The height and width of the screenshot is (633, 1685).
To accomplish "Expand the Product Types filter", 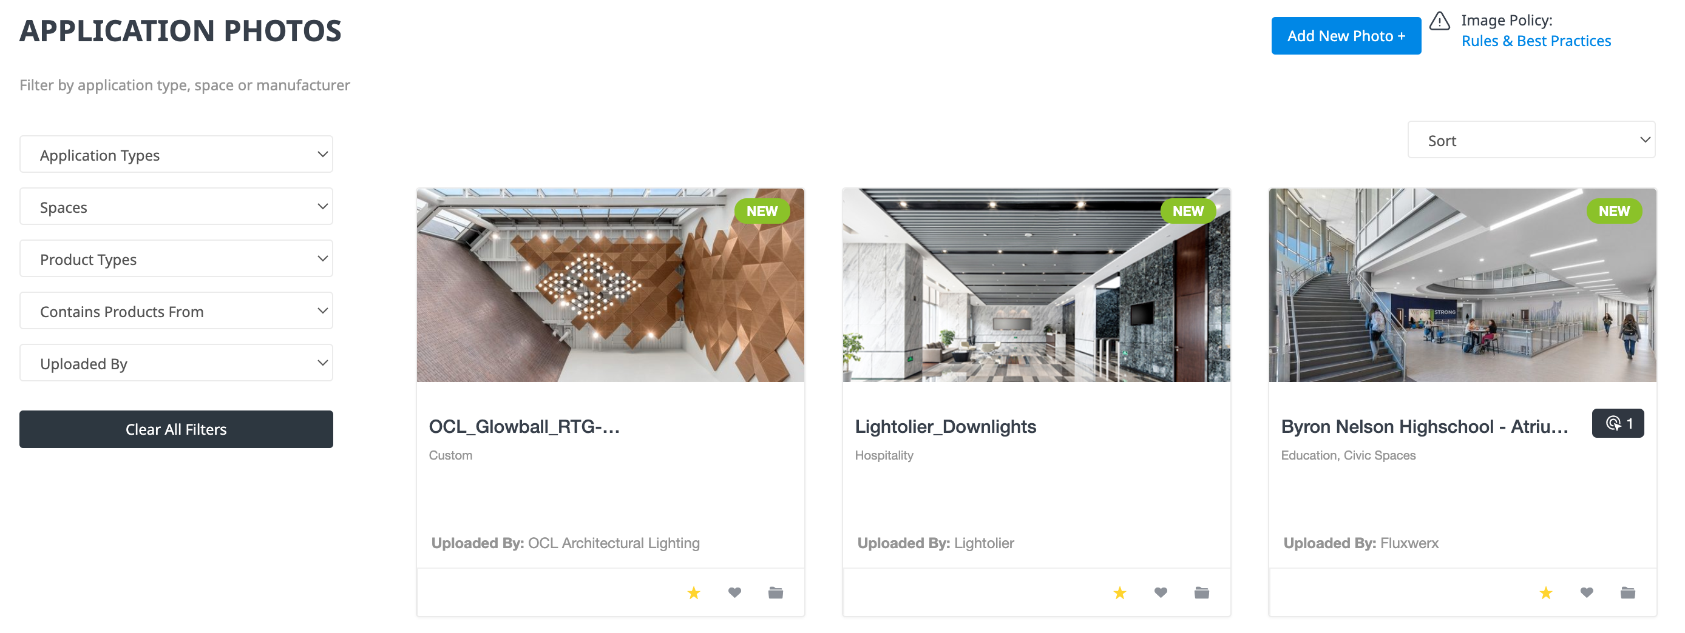I will coord(176,260).
